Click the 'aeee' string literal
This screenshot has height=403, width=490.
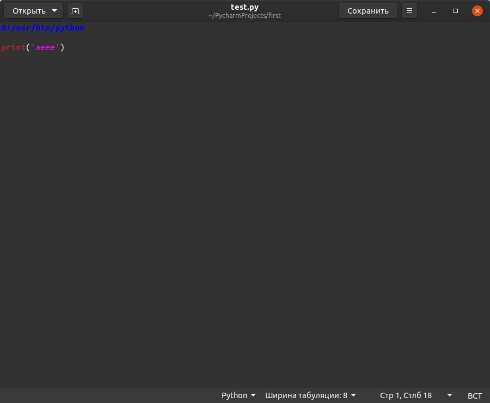tap(45, 47)
